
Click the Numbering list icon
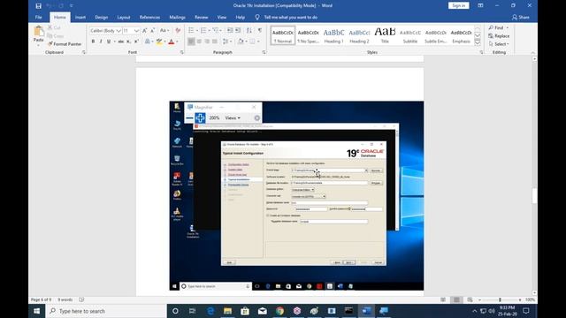click(x=203, y=31)
